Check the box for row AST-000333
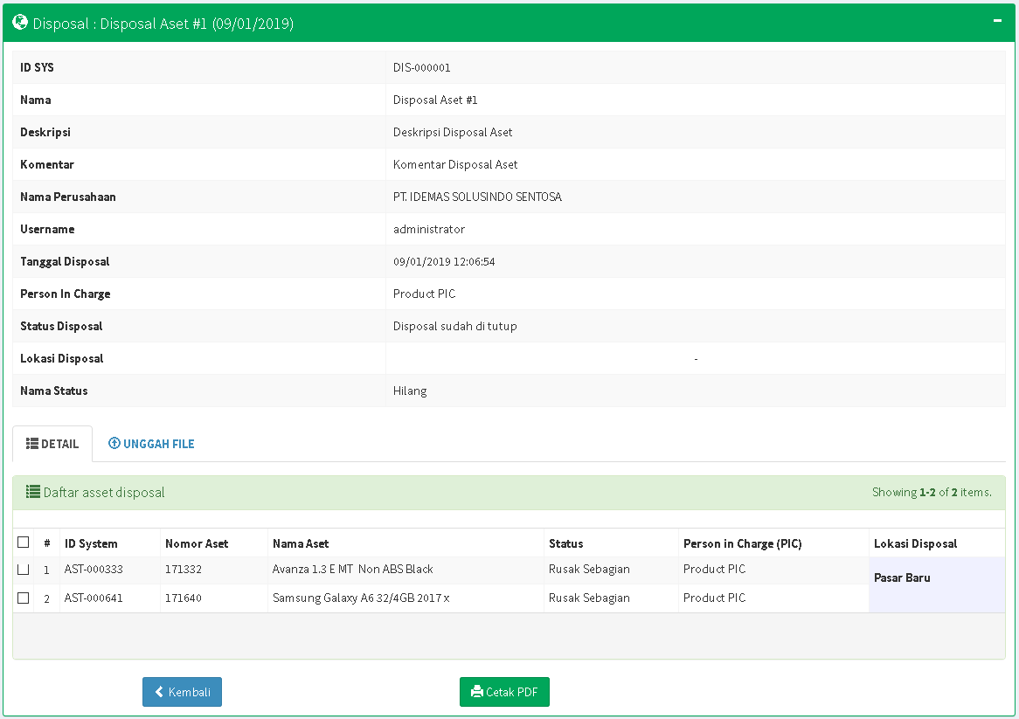This screenshot has height=719, width=1019. click(24, 569)
